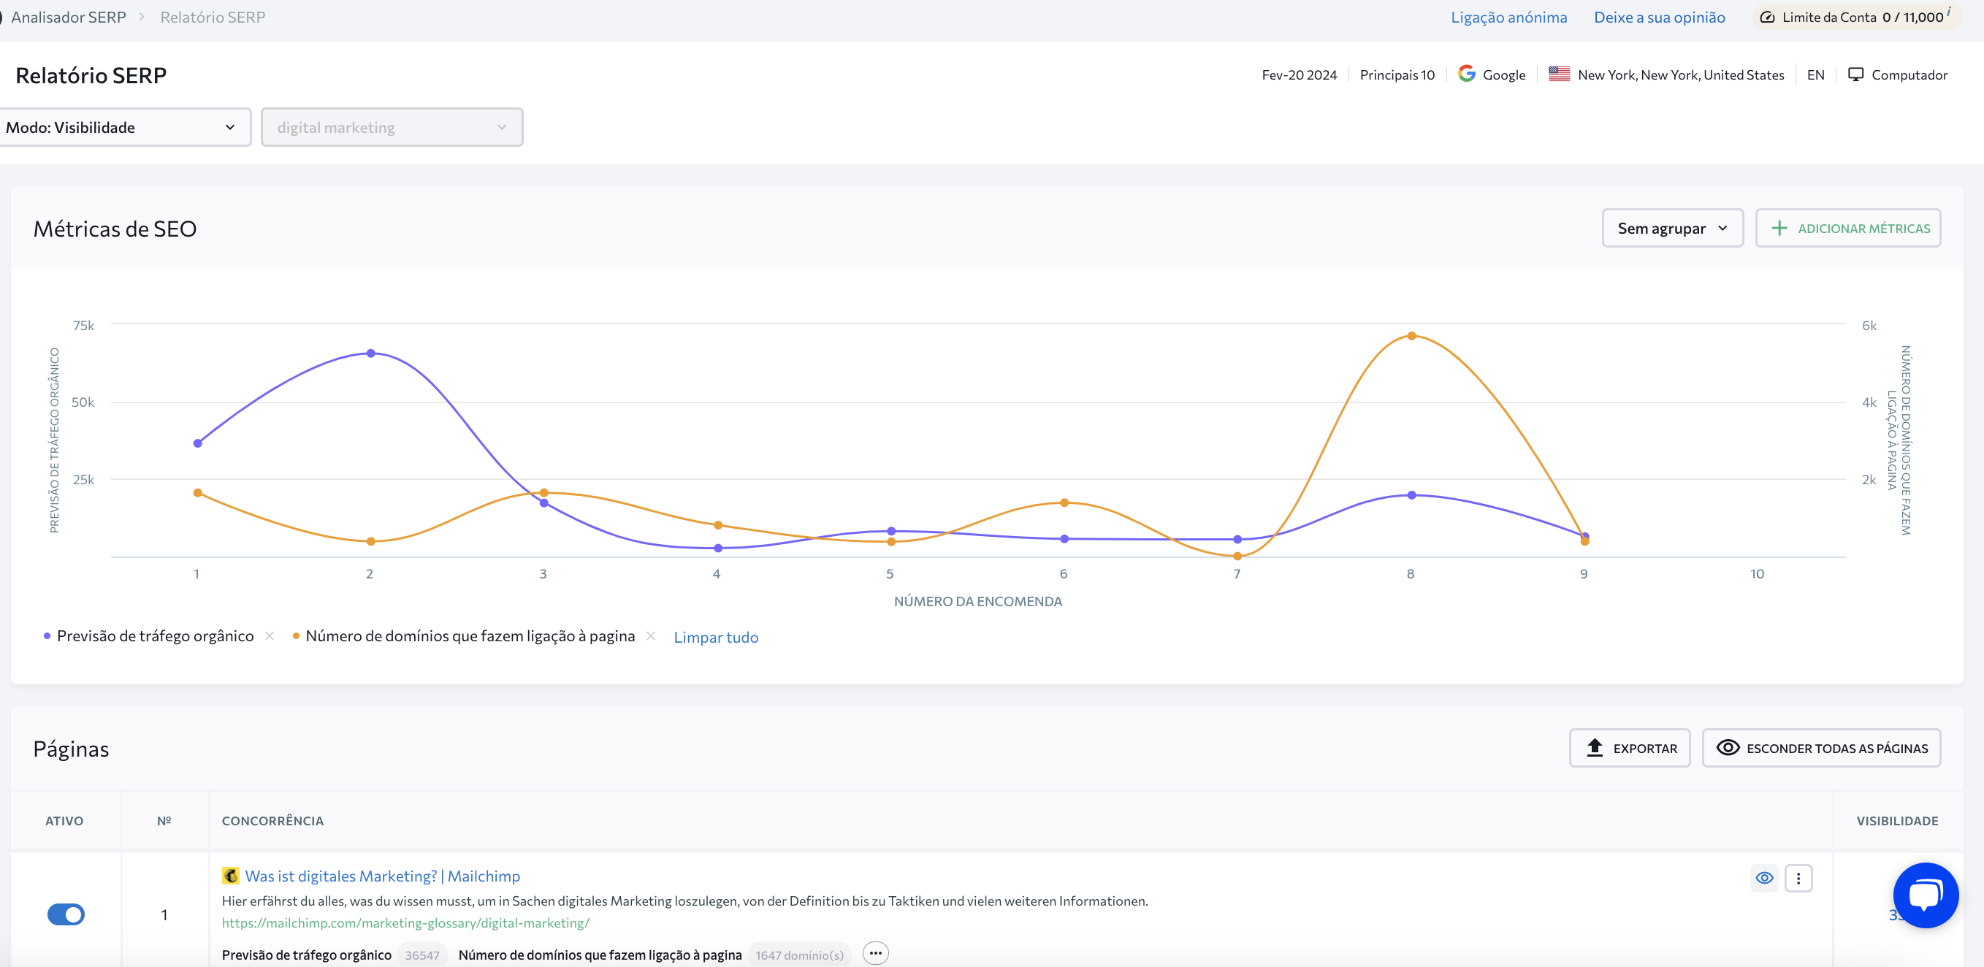This screenshot has height=967, width=1984.
Task: Click the upload arrow icon in Exportar
Action: [1595, 748]
